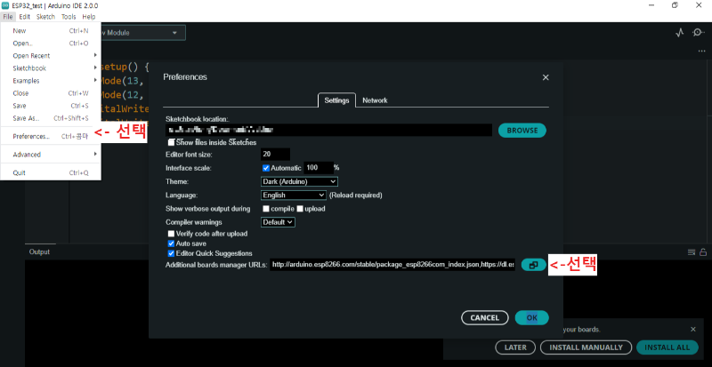Click the output panel lock icon

pyautogui.click(x=703, y=252)
